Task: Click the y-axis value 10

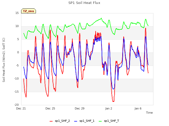Action: tap(17, 26)
